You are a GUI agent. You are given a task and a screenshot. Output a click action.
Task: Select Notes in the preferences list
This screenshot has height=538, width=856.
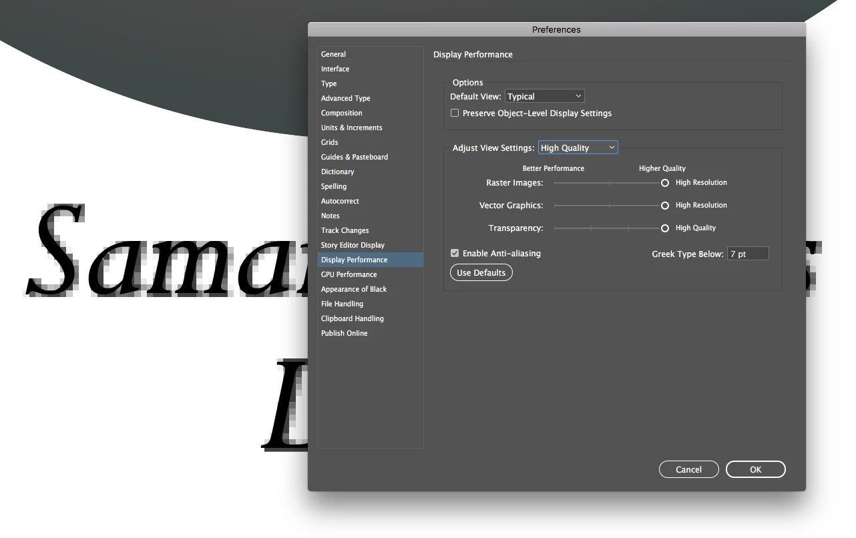click(x=371, y=216)
